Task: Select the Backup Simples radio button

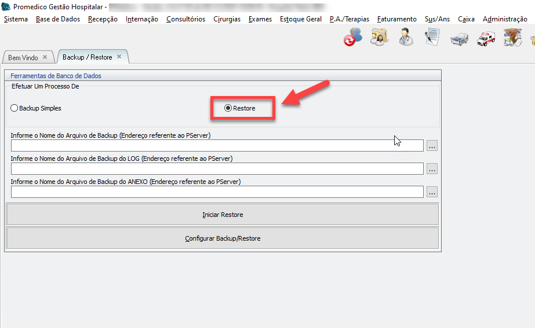Action: point(14,108)
